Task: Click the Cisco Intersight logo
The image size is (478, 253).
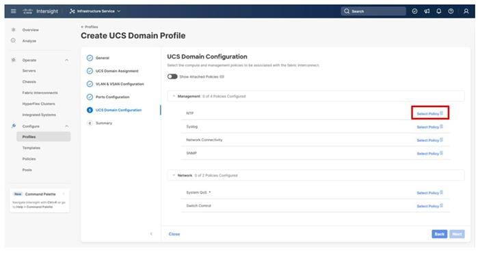Action: (x=40, y=11)
